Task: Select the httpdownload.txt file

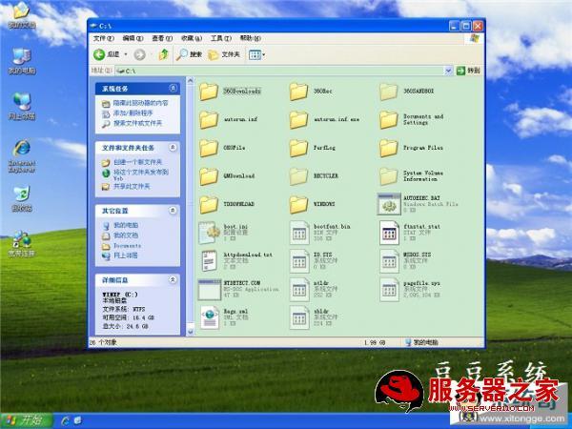Action: coord(236,260)
